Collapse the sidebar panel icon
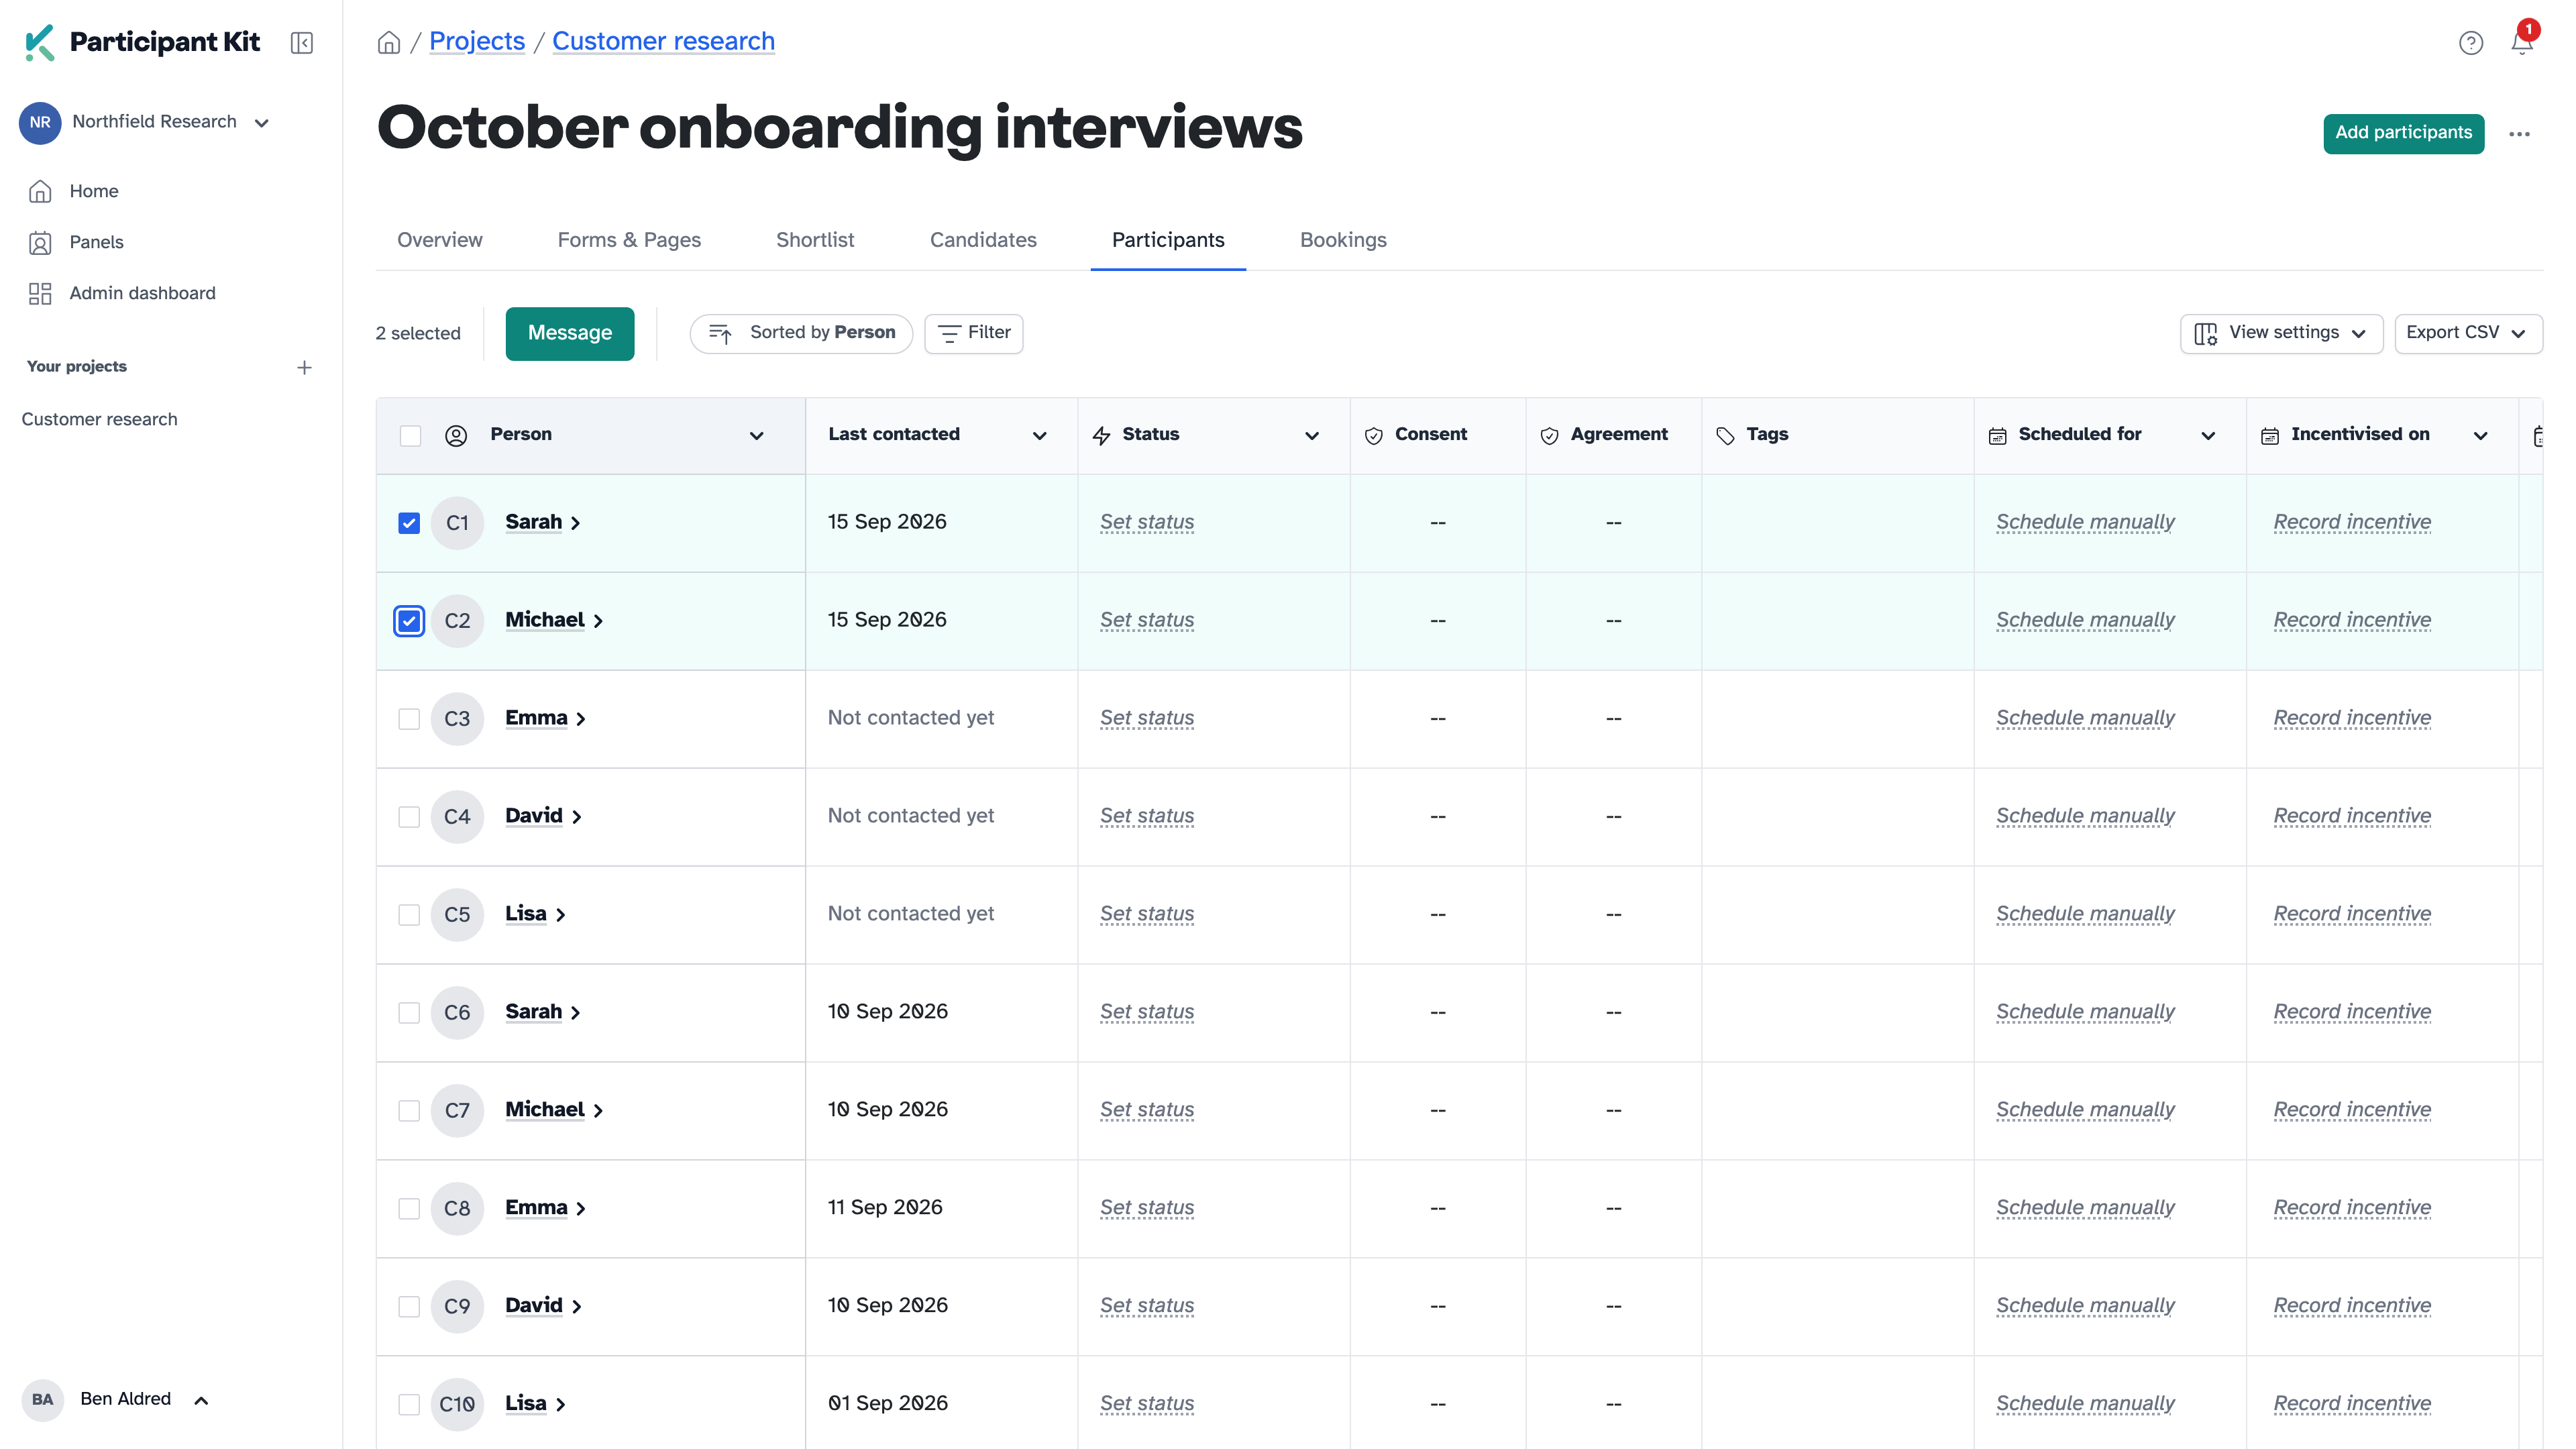The width and height of the screenshot is (2576, 1449). click(x=302, y=43)
